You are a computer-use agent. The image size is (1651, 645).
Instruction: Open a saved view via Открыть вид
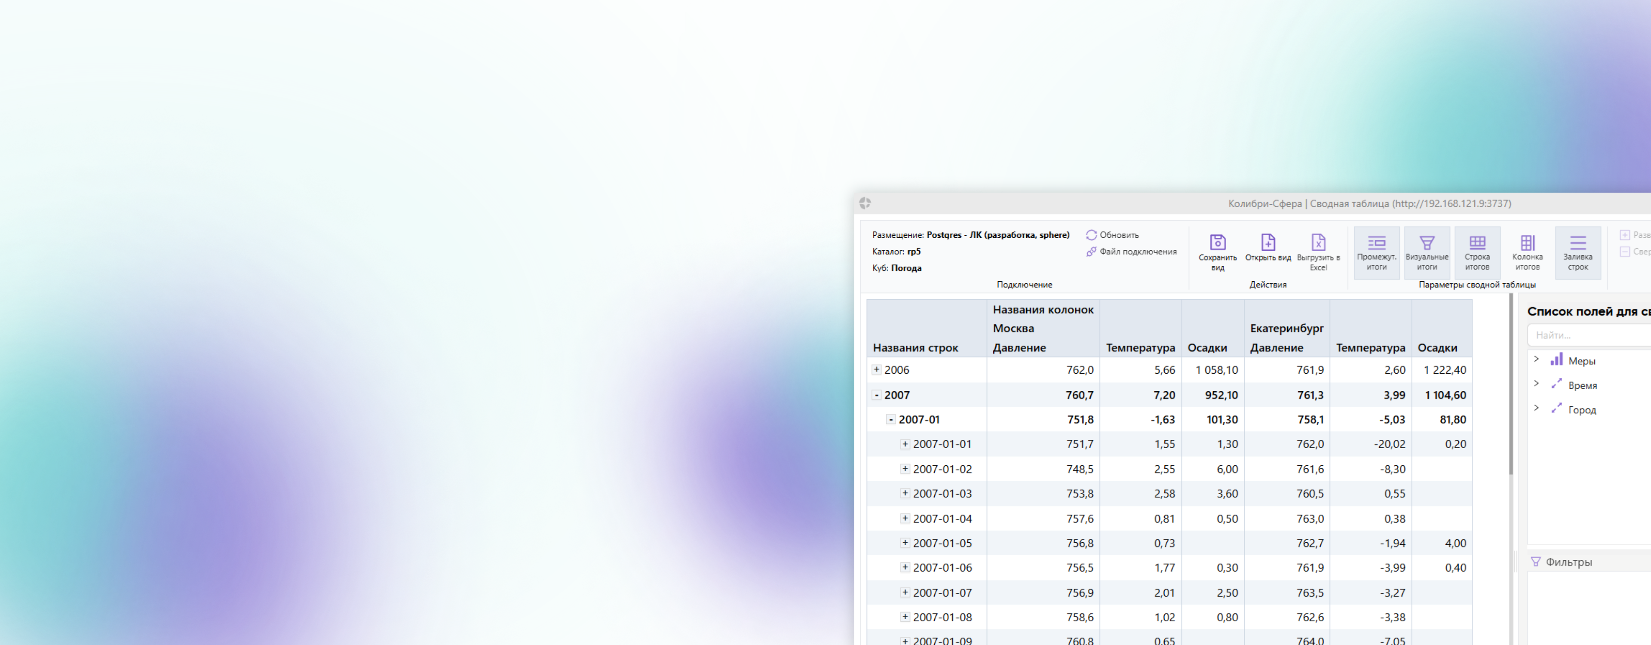click(1268, 248)
